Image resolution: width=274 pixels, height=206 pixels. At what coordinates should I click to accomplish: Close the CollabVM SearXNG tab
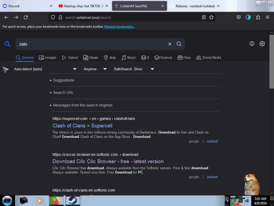[x=163, y=6]
